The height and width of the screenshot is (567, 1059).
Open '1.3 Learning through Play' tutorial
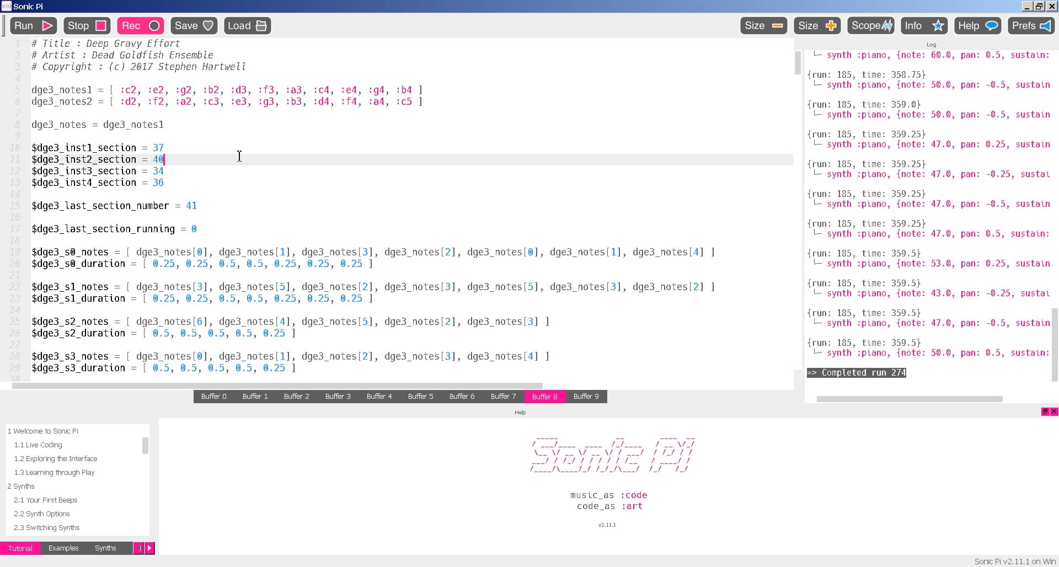tap(54, 473)
